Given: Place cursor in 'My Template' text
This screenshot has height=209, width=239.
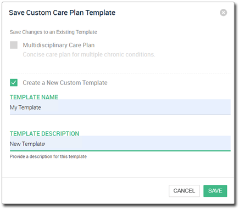Looking at the screenshot, I should click(x=25, y=108).
